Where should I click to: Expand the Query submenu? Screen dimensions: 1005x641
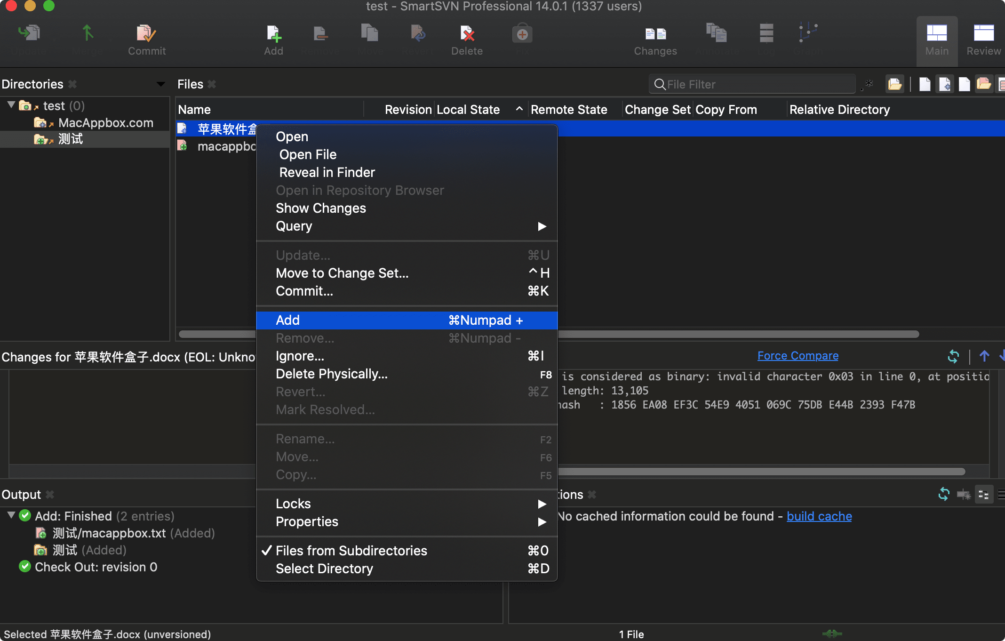(x=407, y=226)
